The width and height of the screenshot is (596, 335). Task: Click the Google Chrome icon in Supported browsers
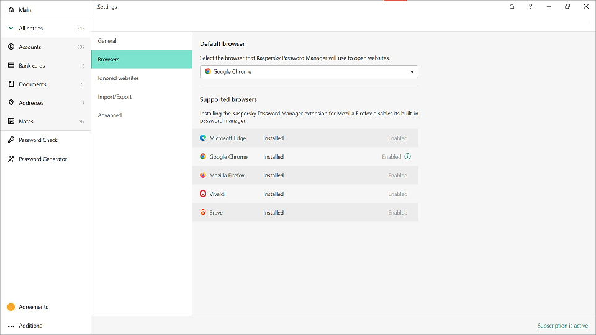point(203,156)
